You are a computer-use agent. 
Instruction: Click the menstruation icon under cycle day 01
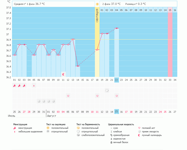pyautogui.click(x=14, y=86)
